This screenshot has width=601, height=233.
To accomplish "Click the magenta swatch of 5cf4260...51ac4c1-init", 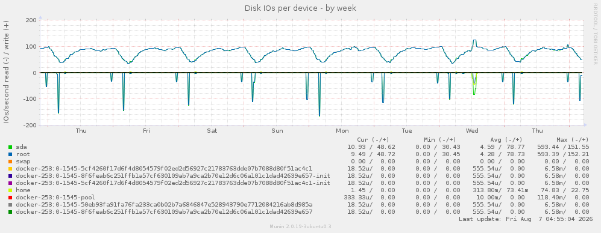I will click(x=10, y=183).
